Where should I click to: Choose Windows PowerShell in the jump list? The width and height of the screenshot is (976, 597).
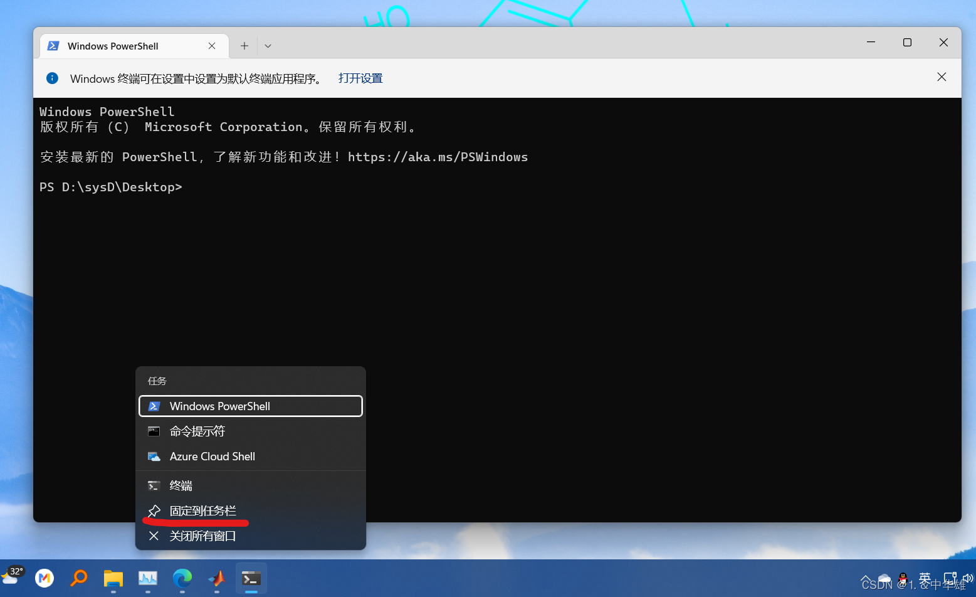coord(251,406)
